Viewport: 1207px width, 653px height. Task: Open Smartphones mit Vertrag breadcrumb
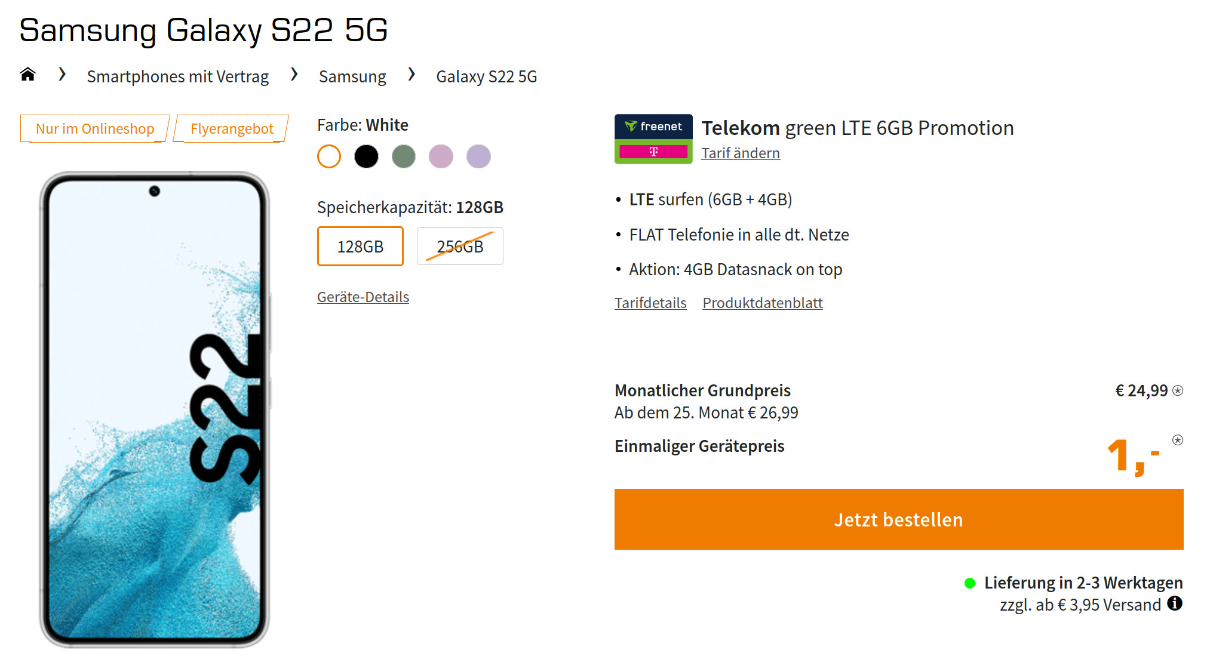[177, 76]
